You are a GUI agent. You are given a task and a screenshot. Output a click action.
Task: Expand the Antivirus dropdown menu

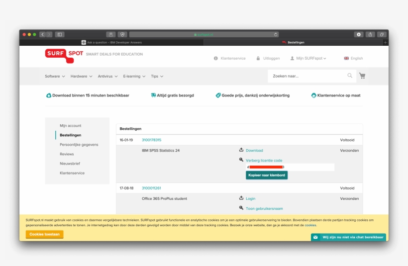pos(107,77)
